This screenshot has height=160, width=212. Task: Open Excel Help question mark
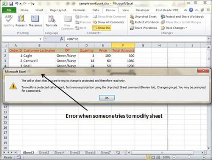191,10
